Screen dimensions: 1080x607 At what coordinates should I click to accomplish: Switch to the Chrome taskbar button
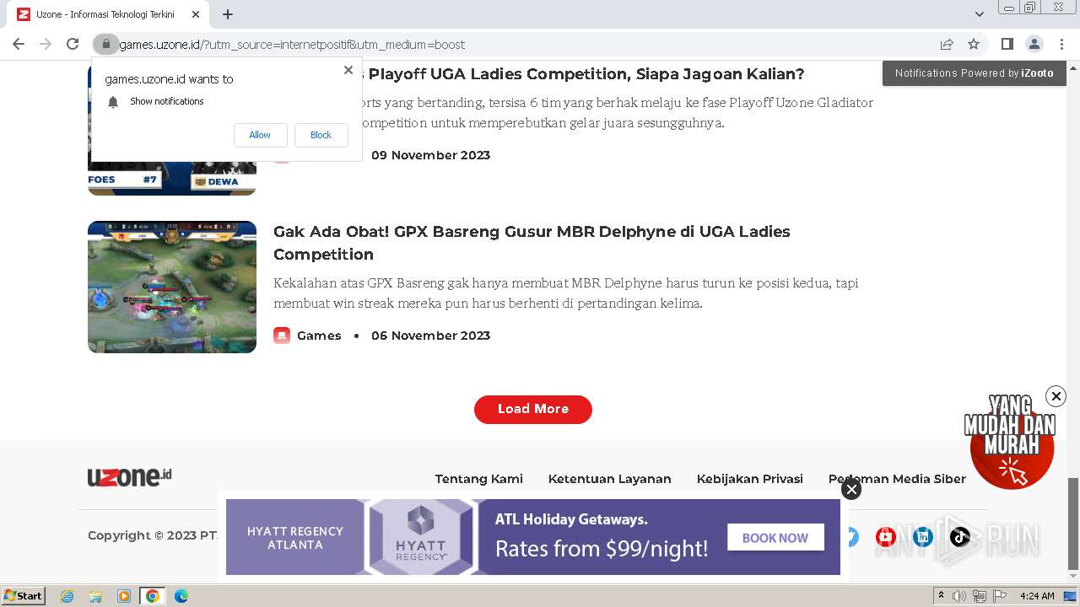(153, 596)
